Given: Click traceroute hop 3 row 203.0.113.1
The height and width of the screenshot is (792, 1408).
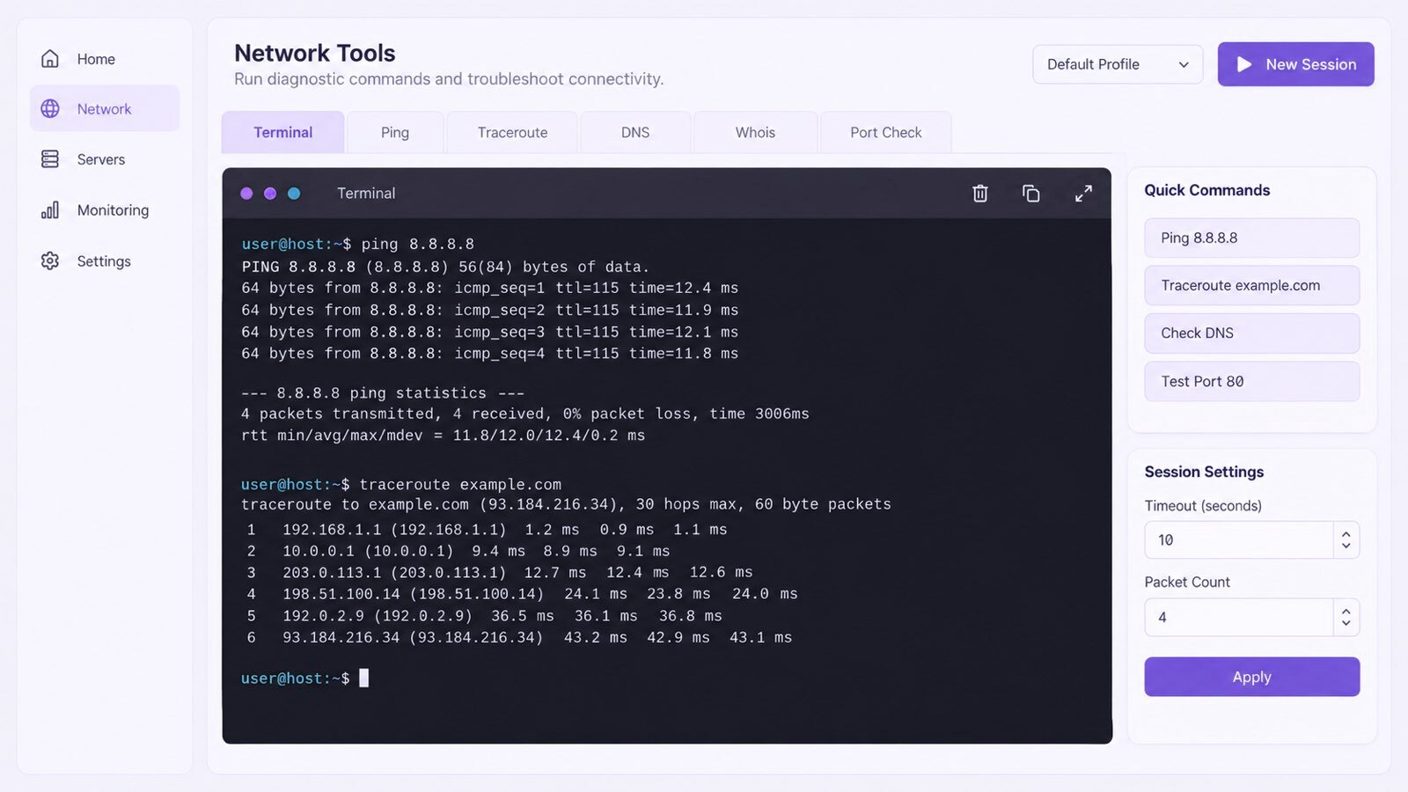Looking at the screenshot, I should [x=499, y=572].
